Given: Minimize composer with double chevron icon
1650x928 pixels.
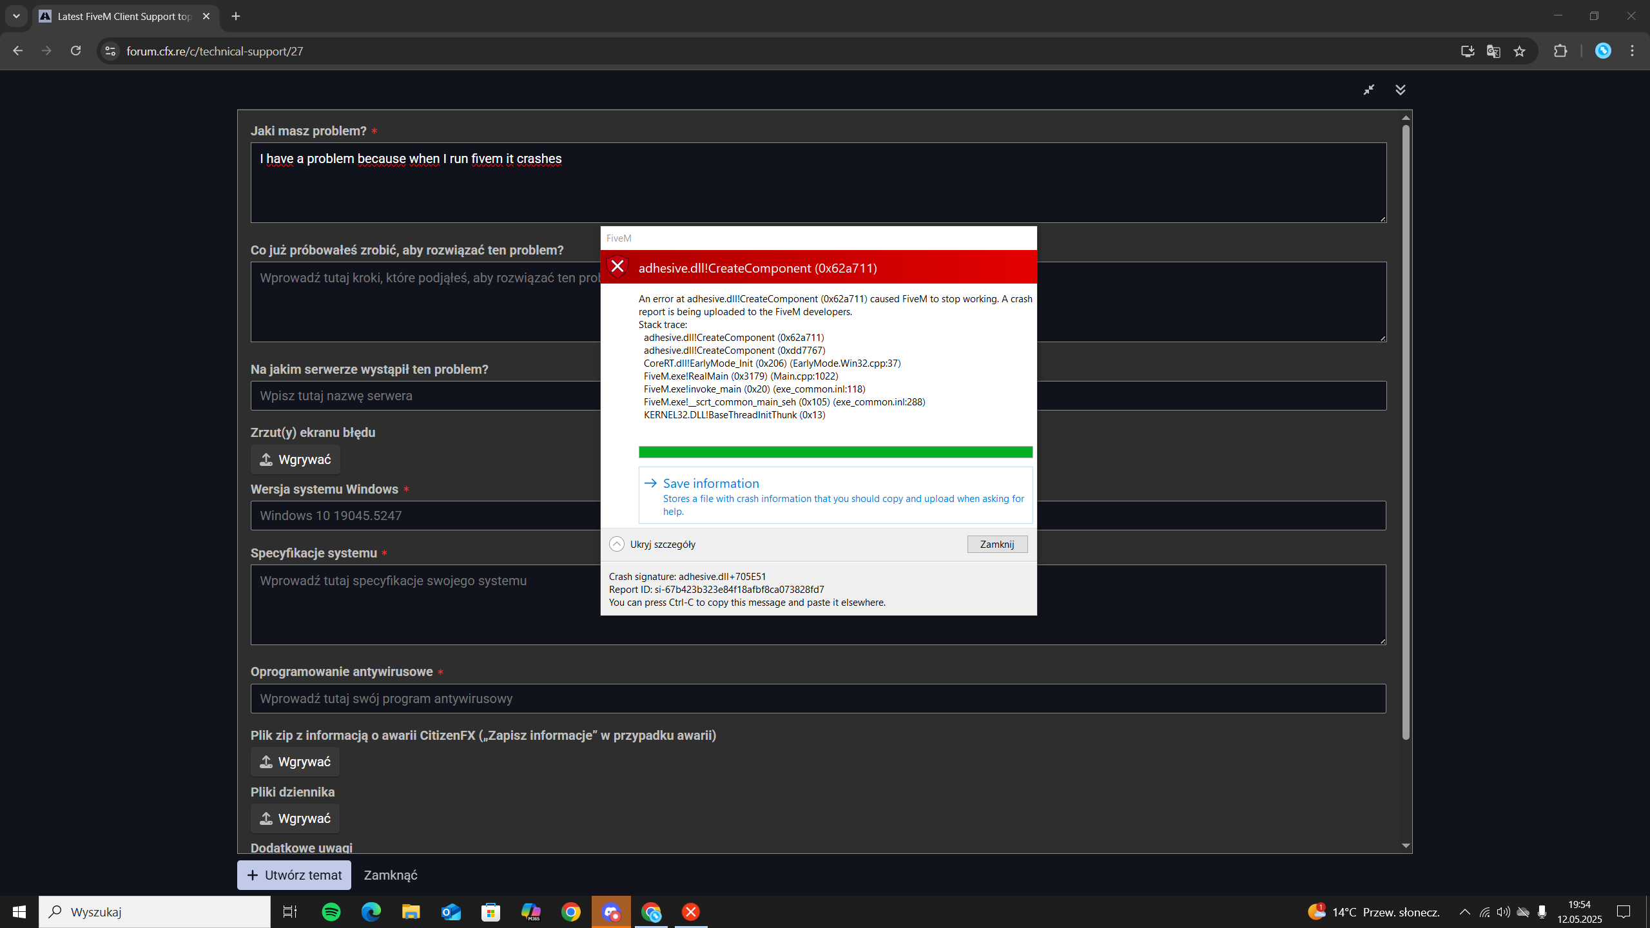Looking at the screenshot, I should click(1401, 90).
